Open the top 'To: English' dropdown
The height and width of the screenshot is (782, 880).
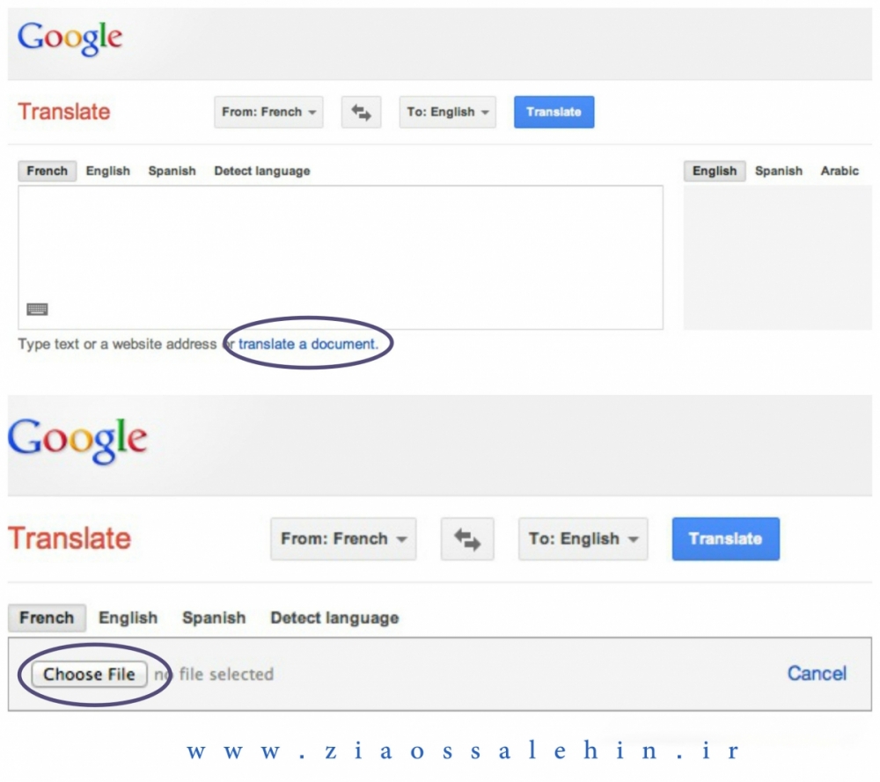point(447,113)
